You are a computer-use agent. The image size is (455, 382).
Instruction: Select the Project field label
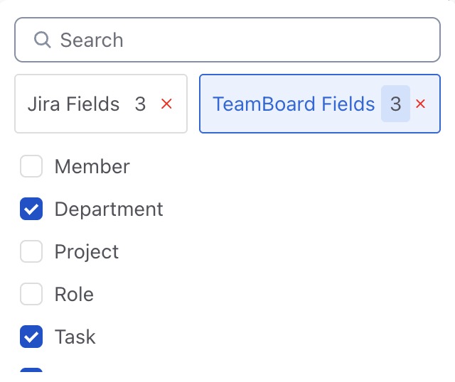click(87, 252)
